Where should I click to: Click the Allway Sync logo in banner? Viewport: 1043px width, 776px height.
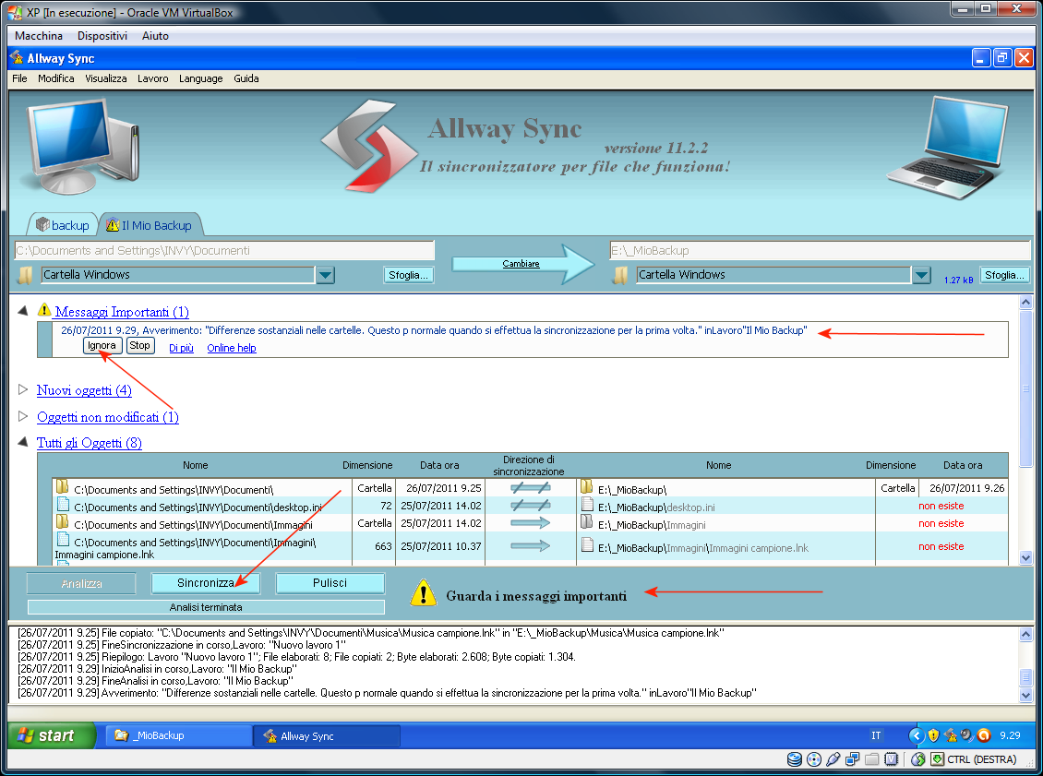(368, 147)
